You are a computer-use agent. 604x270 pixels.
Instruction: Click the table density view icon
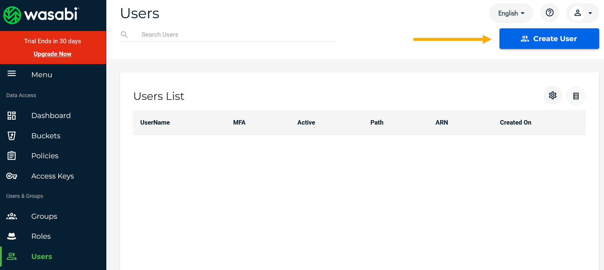576,96
